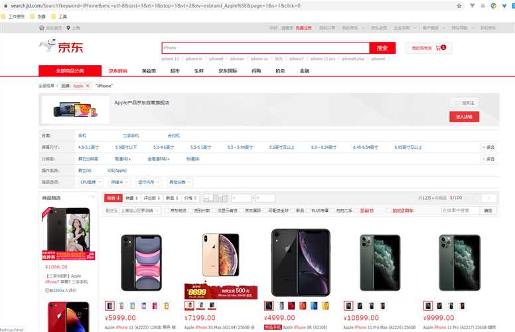Focus the main iPhone search input field
The height and width of the screenshot is (332, 515).
pyautogui.click(x=265, y=48)
